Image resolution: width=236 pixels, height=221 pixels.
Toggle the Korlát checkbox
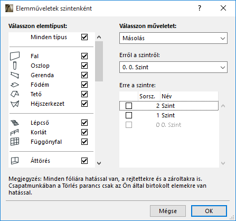coord(84,132)
